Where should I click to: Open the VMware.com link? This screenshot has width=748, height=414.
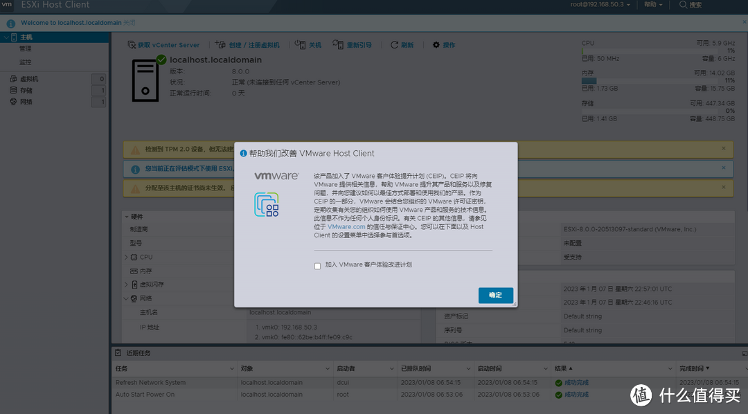(x=346, y=226)
